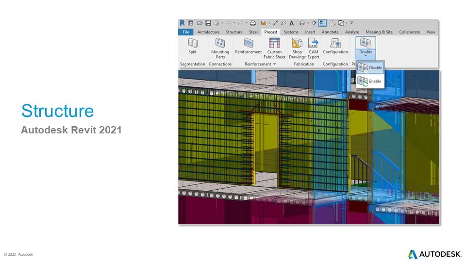Open the Custom Fabric Sheet tool
The width and height of the screenshot is (466, 262).
(274, 48)
